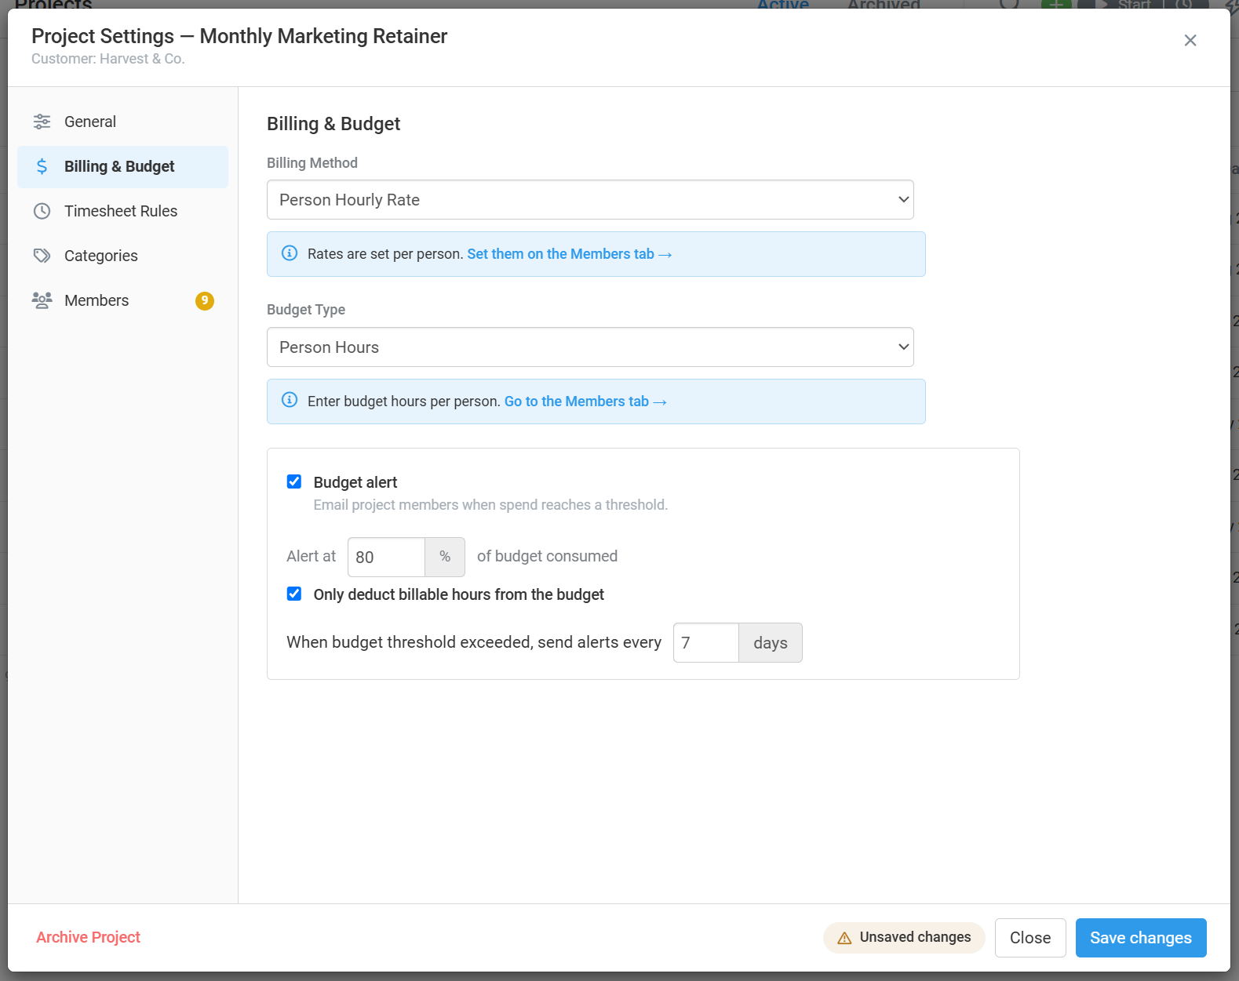Image resolution: width=1239 pixels, height=981 pixels.
Task: Follow the Go to the Members tab link
Action: pyautogui.click(x=585, y=401)
